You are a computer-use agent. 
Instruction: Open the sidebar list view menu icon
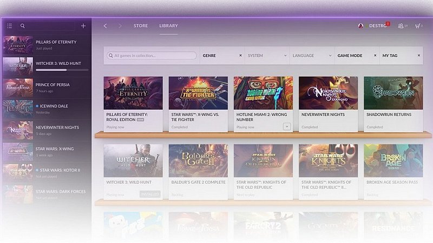[x=10, y=26]
